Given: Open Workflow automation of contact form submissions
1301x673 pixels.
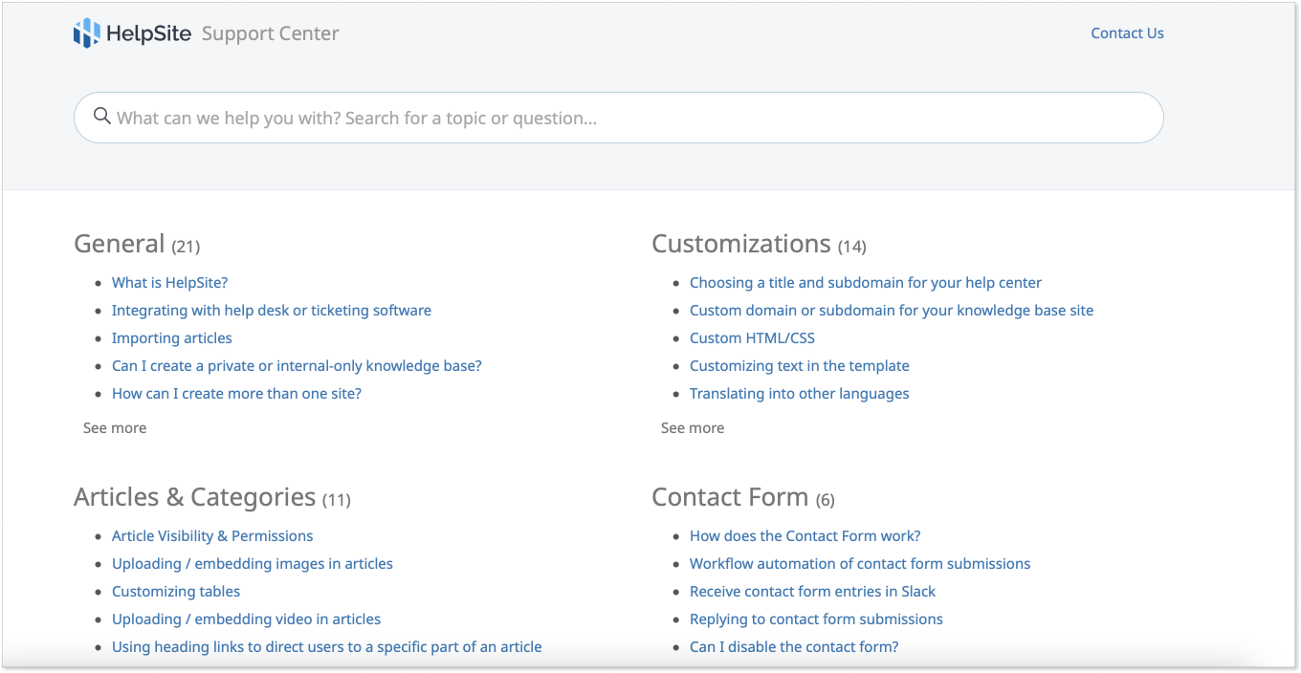Looking at the screenshot, I should coord(860,564).
